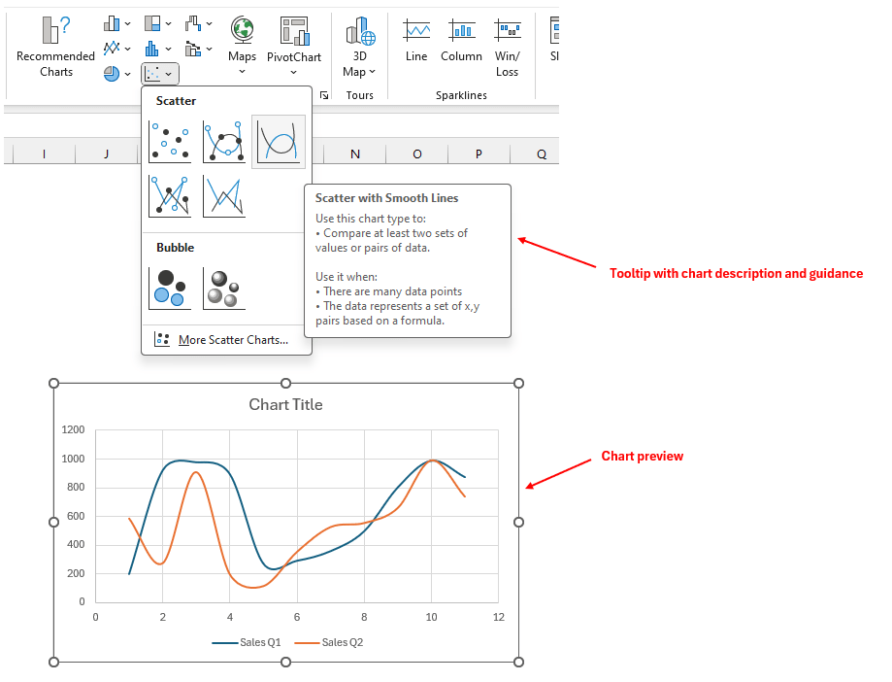Expand the Maps dropdown

243,71
